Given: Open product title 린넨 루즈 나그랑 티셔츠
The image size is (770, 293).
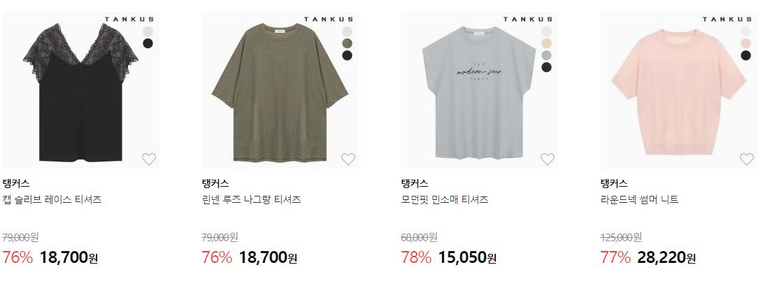Looking at the screenshot, I should [x=252, y=200].
